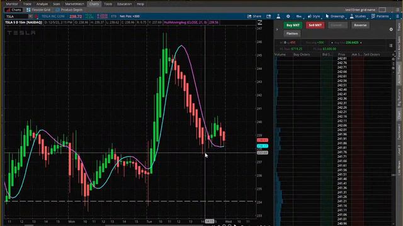
Task: Switch to the Charts main tab
Action: click(94, 4)
